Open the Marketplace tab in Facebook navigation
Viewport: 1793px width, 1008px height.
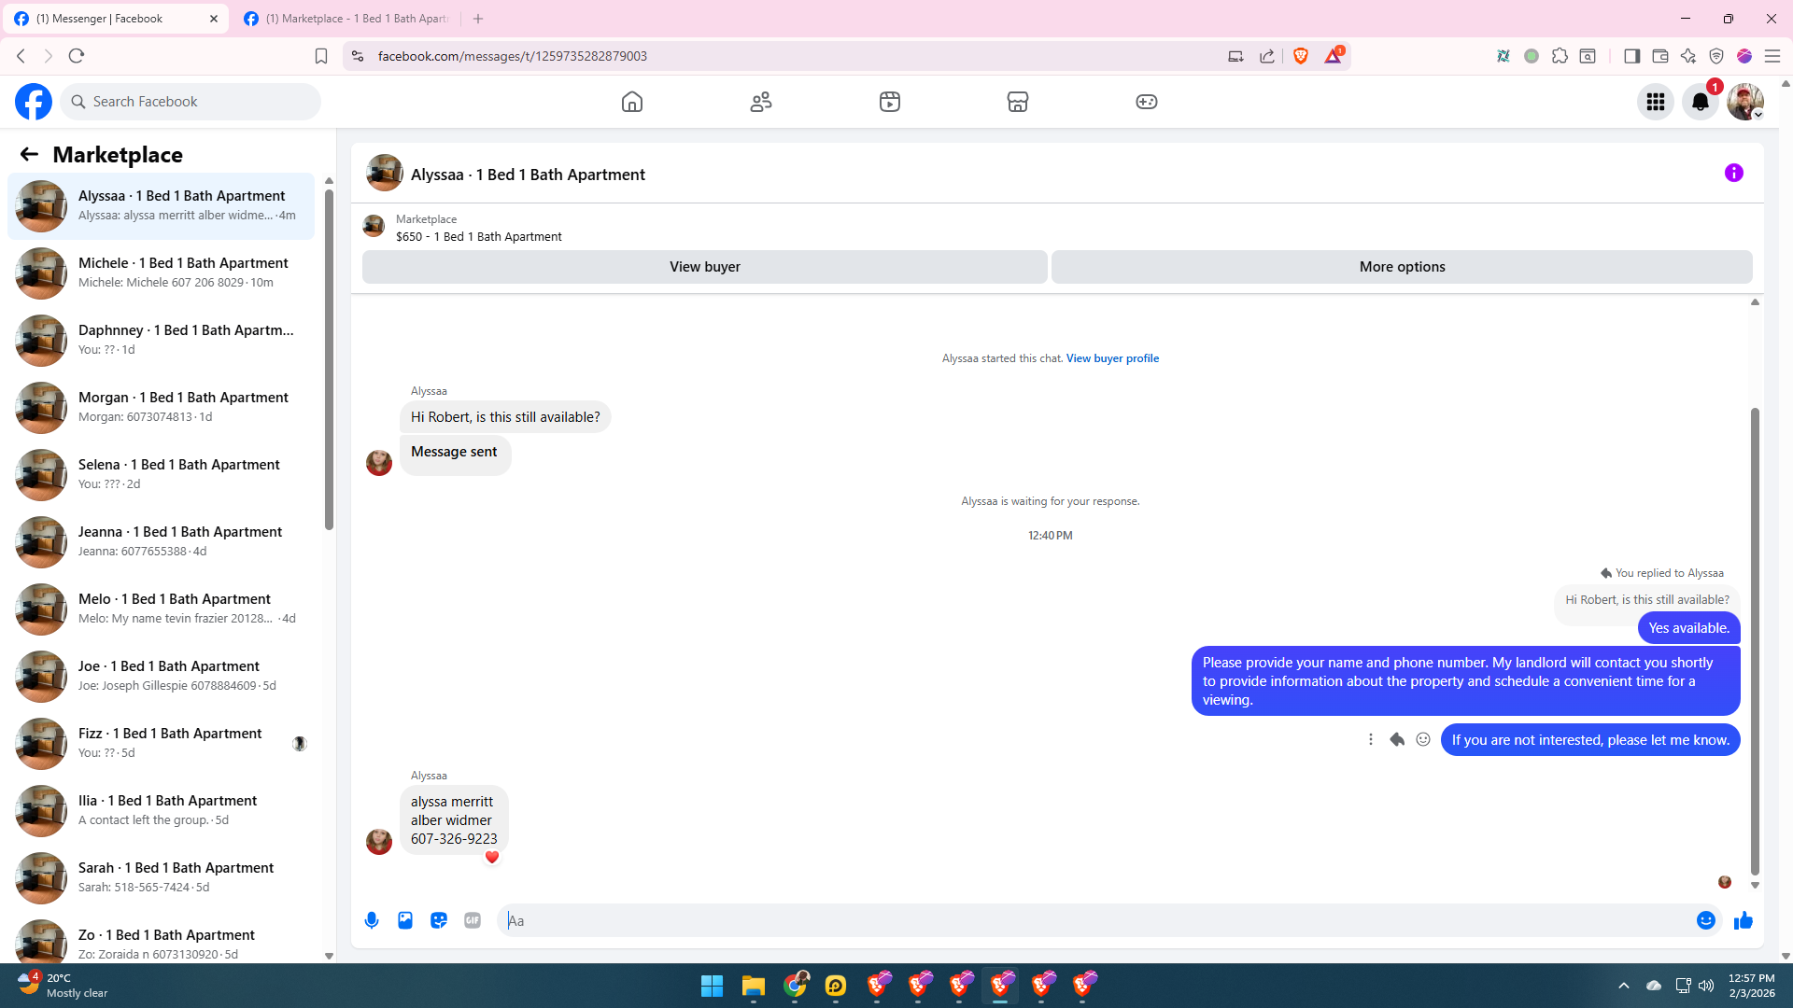click(1018, 102)
